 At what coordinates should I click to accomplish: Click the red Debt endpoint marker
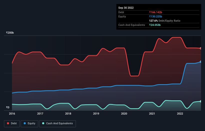click(201, 48)
